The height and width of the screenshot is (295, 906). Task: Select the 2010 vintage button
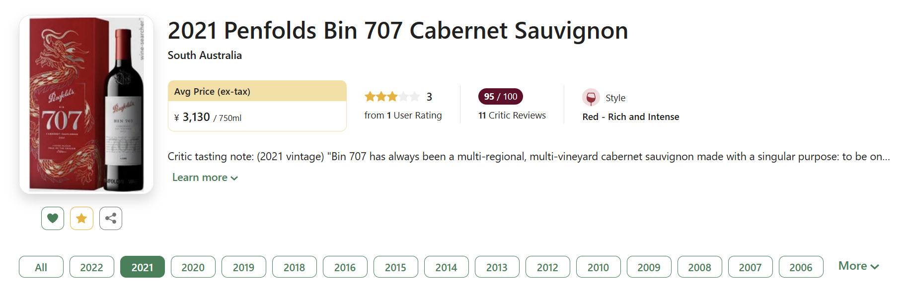click(599, 267)
